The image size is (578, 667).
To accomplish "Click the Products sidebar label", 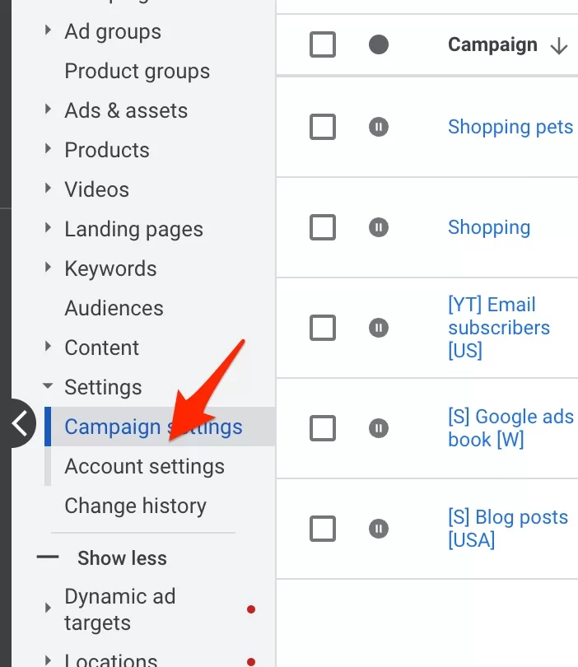I will coord(107,150).
